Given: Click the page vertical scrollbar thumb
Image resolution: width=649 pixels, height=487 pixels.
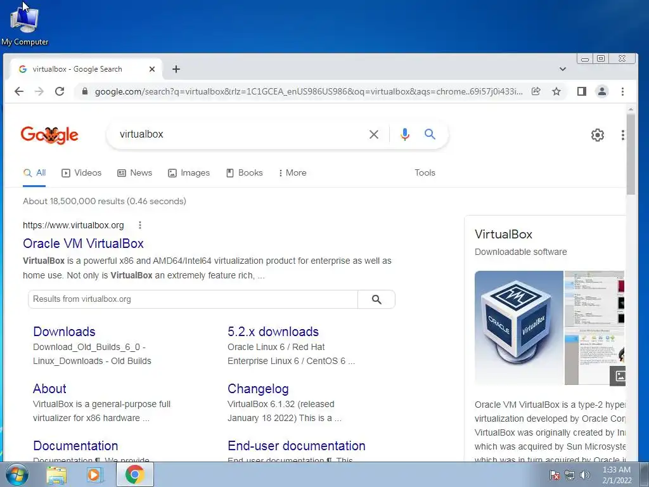Looking at the screenshot, I should tap(631, 154).
